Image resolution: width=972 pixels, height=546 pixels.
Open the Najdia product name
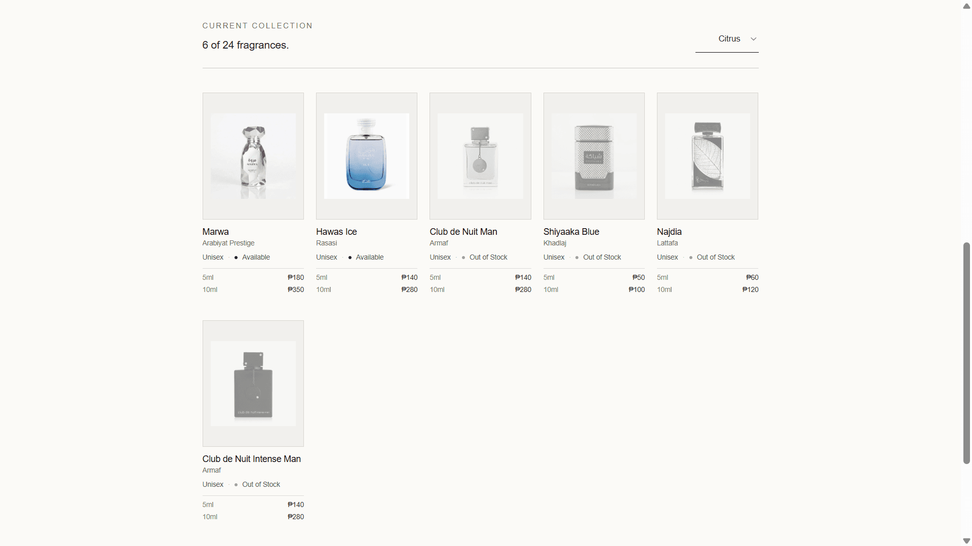coord(669,232)
